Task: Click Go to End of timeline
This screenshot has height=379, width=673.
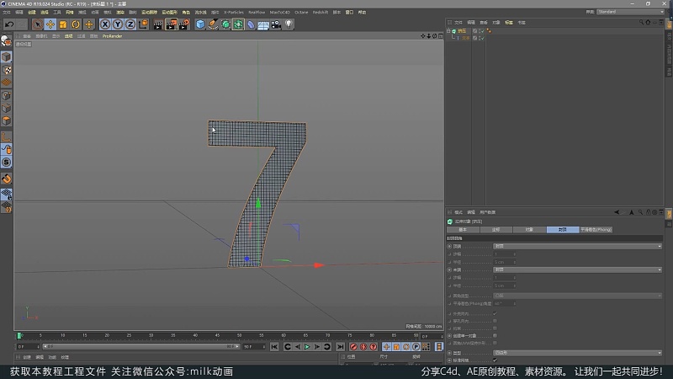Action: pos(340,347)
